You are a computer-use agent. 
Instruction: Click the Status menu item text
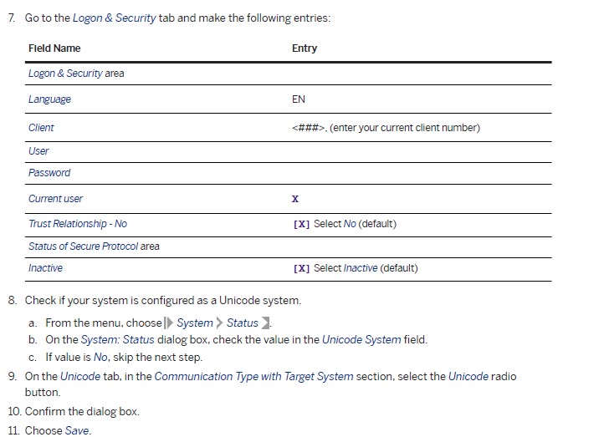[x=243, y=323]
